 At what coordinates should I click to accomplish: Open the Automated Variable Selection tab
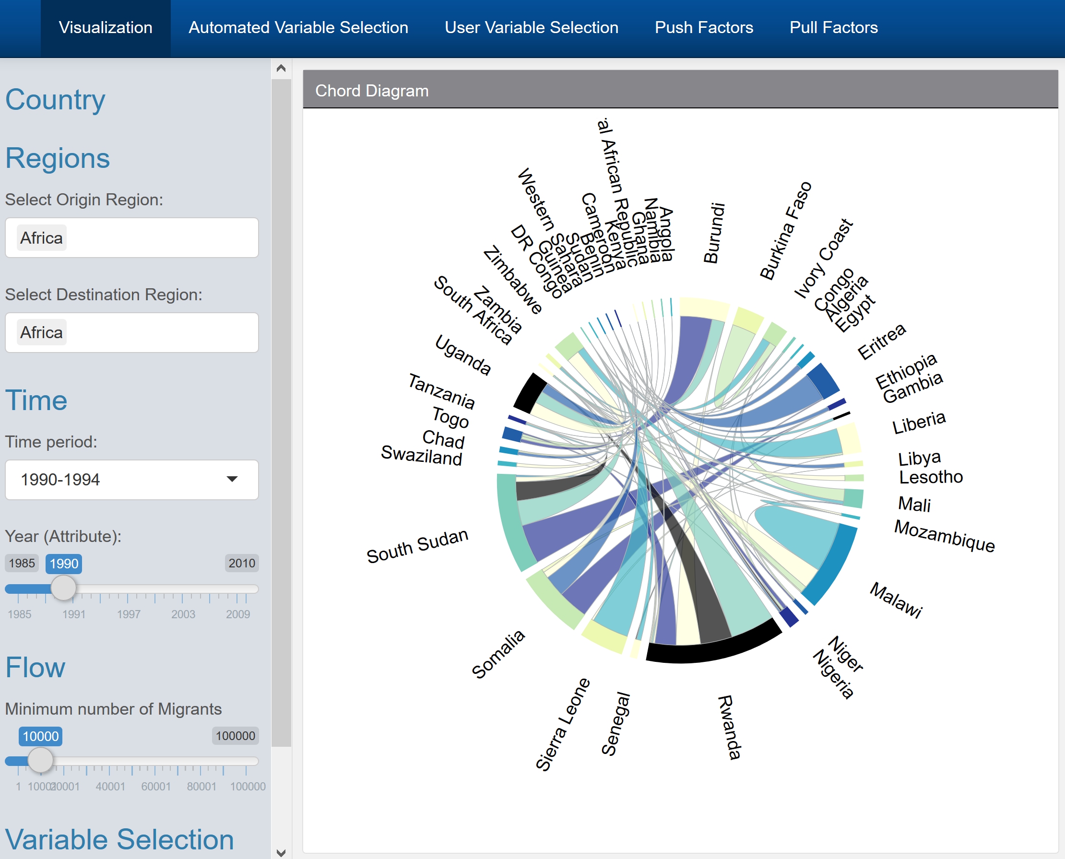tap(298, 28)
